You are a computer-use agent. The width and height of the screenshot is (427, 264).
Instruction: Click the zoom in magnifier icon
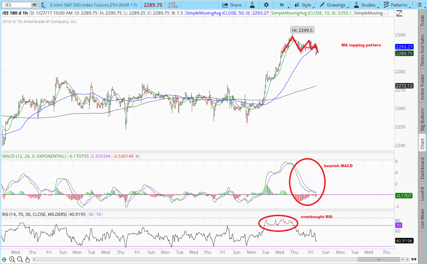[12, 259]
